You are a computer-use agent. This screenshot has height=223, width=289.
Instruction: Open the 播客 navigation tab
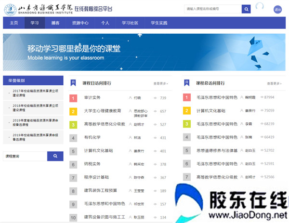click(x=55, y=23)
